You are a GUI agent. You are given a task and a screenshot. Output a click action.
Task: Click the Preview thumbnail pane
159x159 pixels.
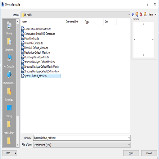tap(144, 40)
